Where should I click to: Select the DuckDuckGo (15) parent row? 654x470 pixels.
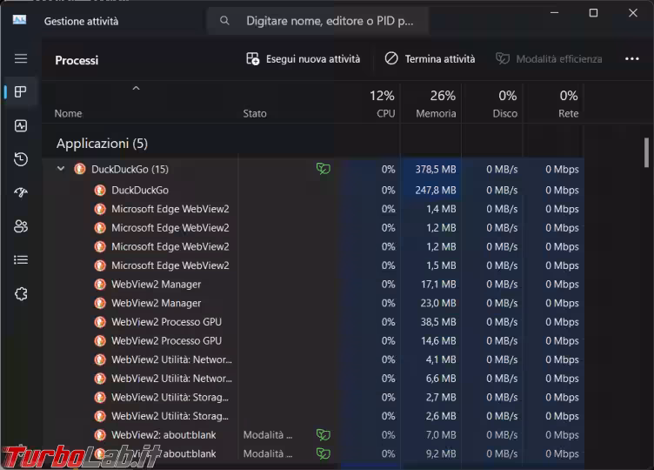pos(313,169)
